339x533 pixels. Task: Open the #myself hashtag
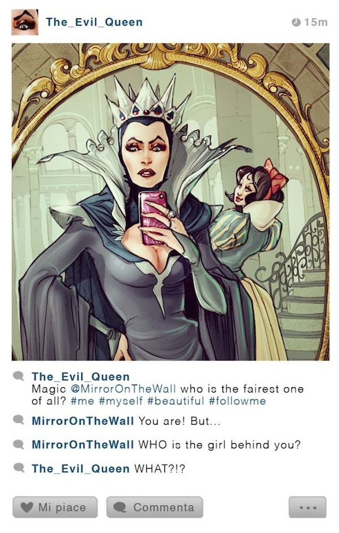pyautogui.click(x=121, y=401)
